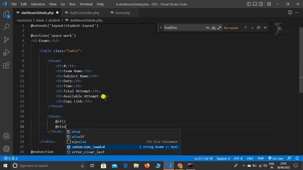Open Manage gear settings icon
303x170 pixels.
[x=6, y=149]
